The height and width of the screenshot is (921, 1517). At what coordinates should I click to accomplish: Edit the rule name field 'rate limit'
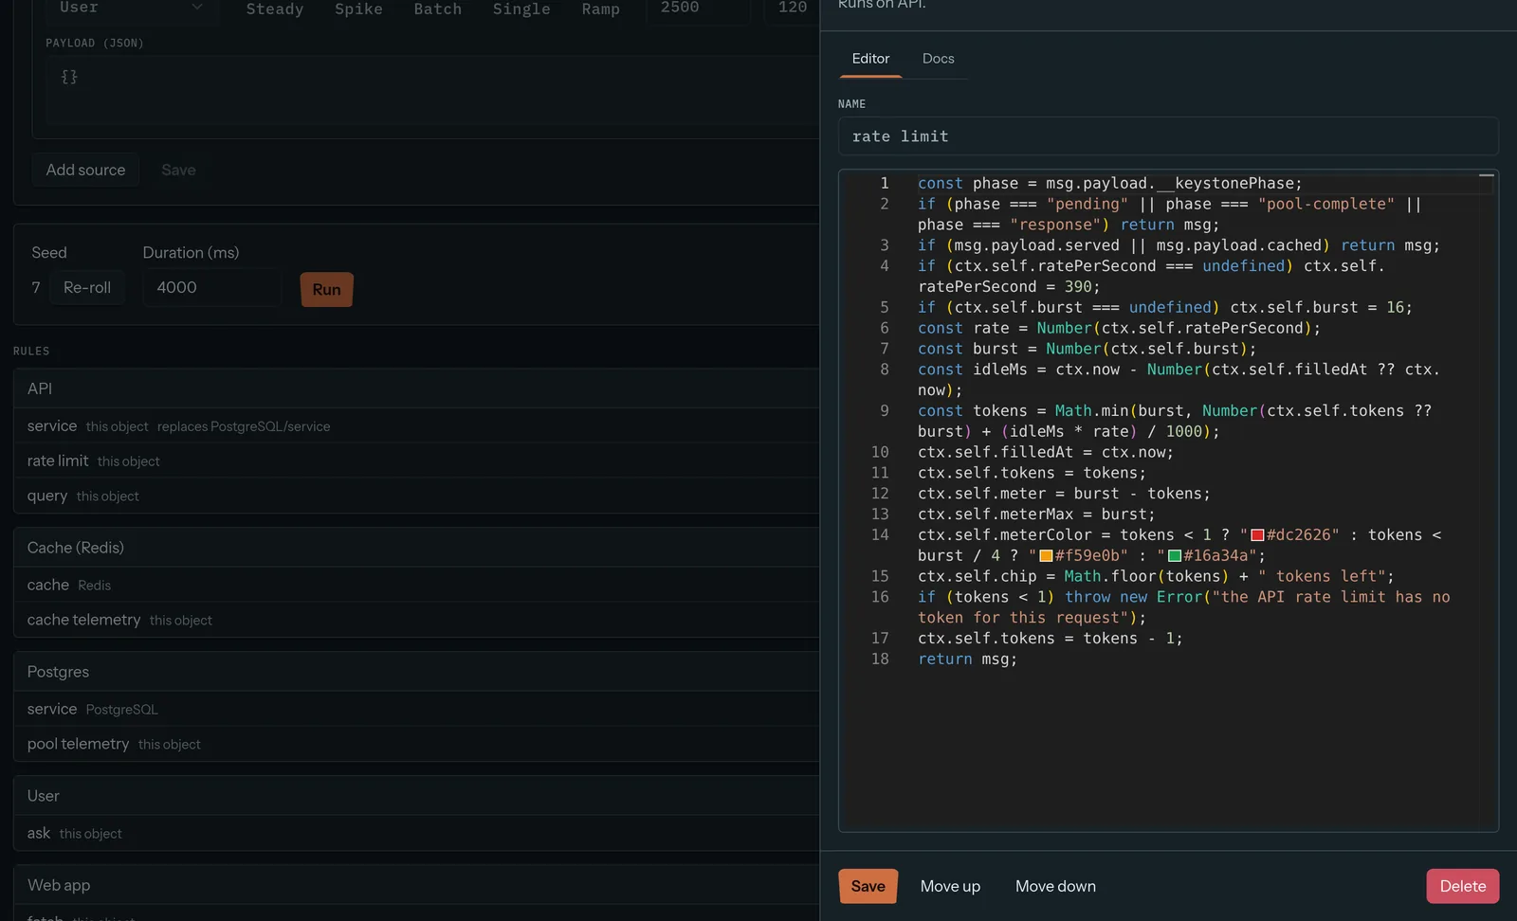(x=1168, y=136)
